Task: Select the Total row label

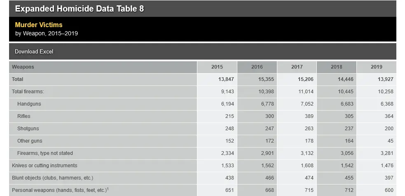Action: (x=18, y=79)
